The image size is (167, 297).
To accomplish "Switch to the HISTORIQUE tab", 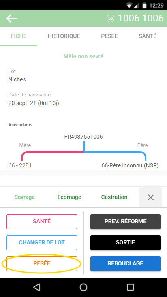I will [64, 36].
